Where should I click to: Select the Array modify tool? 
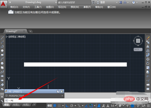(x=148, y=55)
